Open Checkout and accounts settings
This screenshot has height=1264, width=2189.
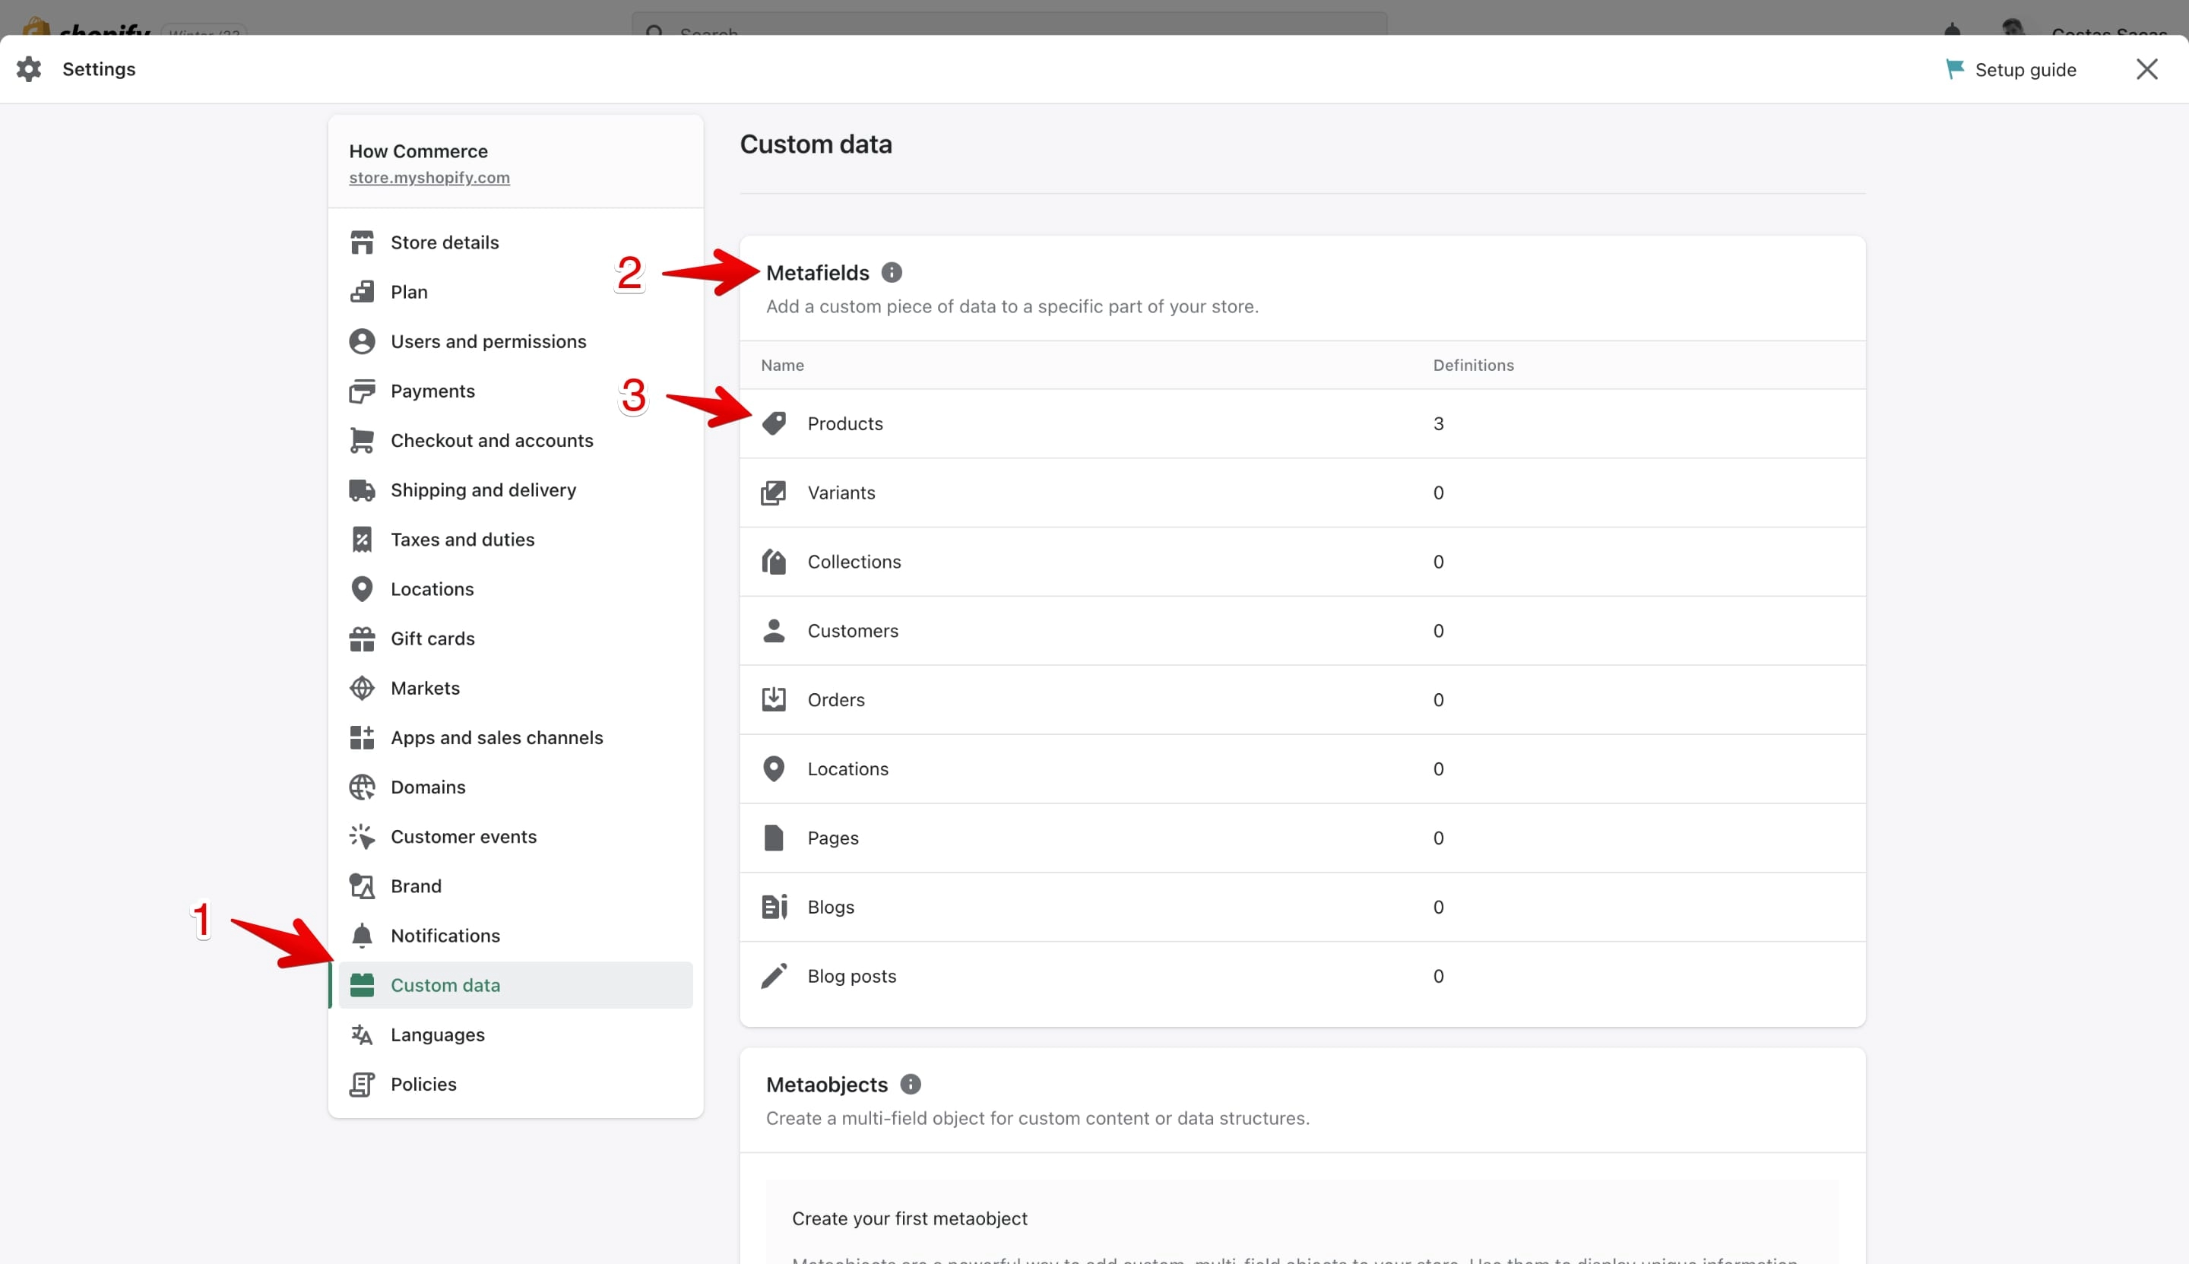click(x=515, y=441)
